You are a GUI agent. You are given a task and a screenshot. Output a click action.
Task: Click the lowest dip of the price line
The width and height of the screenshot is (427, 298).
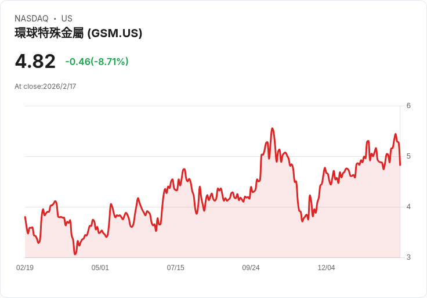pos(75,254)
